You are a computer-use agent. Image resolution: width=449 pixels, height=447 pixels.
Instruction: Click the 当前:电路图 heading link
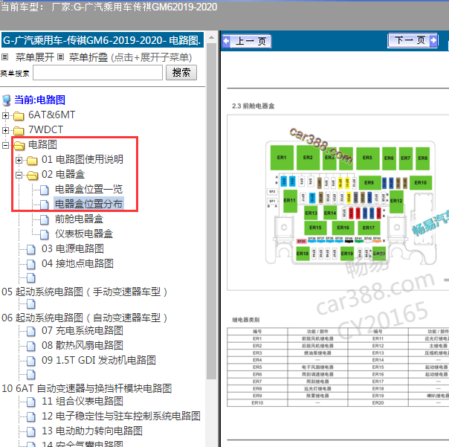(40, 100)
